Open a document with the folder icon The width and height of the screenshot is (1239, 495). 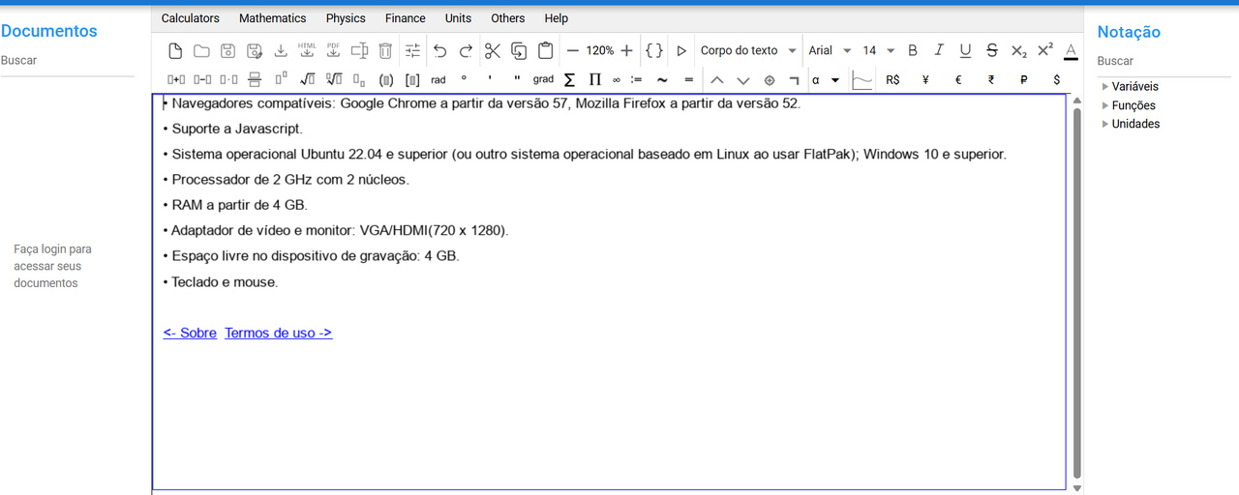click(201, 50)
